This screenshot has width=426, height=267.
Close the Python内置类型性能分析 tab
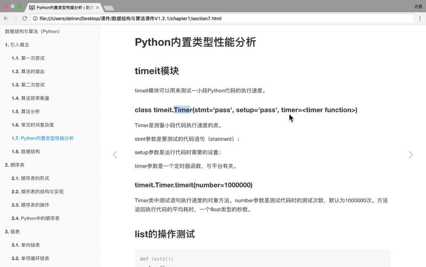pyautogui.click(x=98, y=7)
